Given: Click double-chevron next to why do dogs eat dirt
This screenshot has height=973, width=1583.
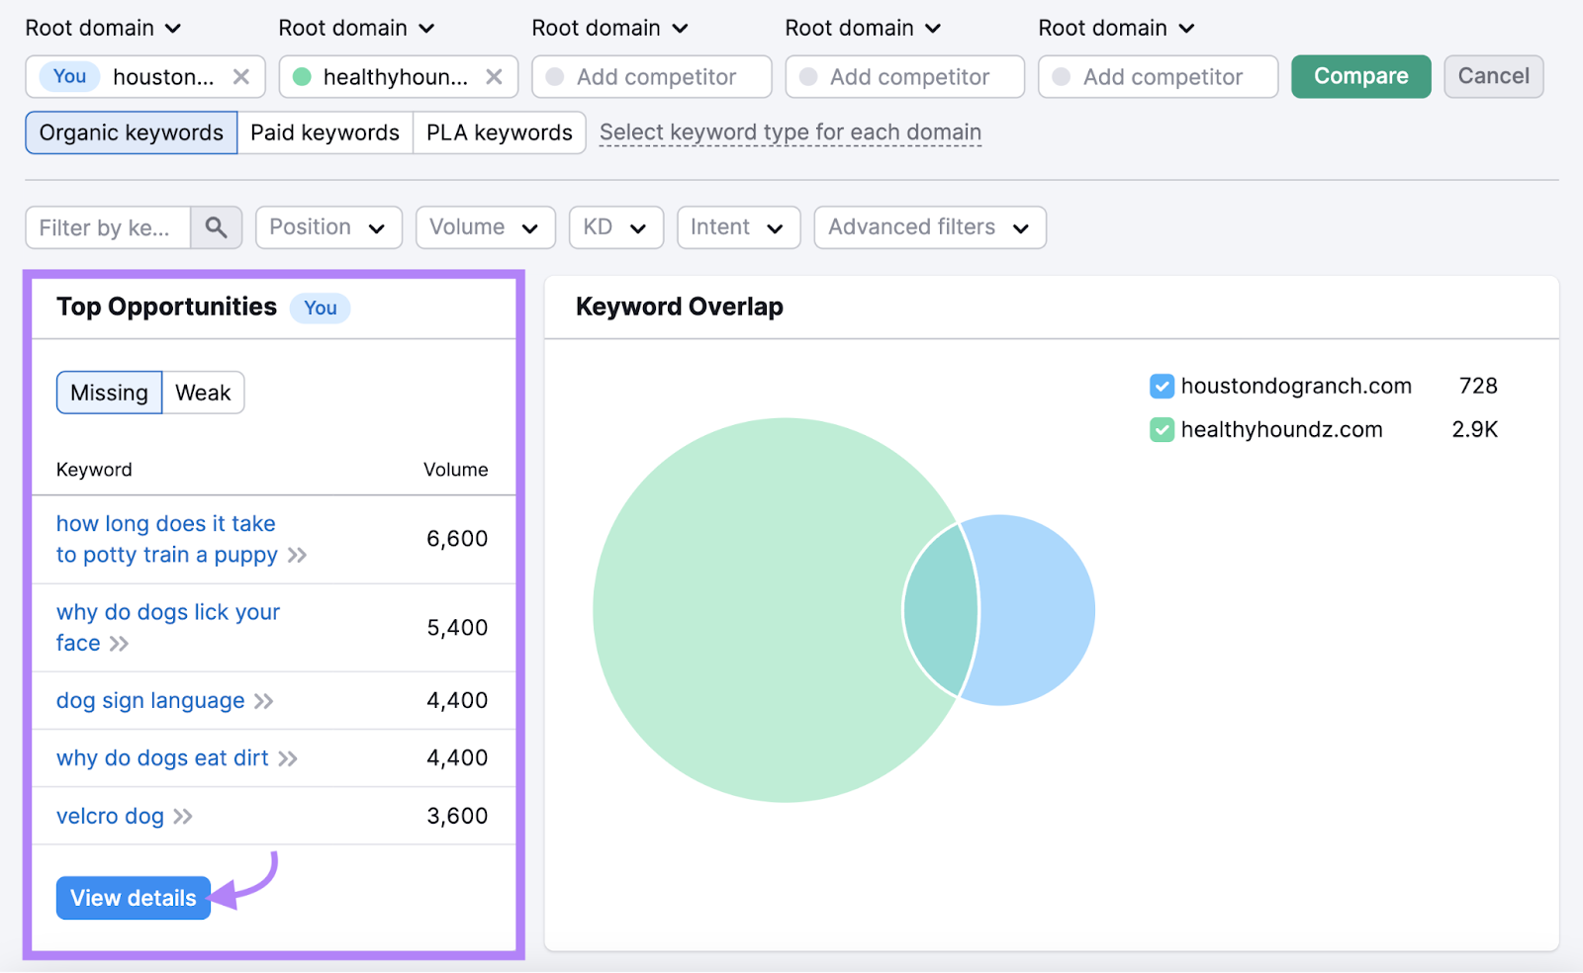Looking at the screenshot, I should (288, 758).
